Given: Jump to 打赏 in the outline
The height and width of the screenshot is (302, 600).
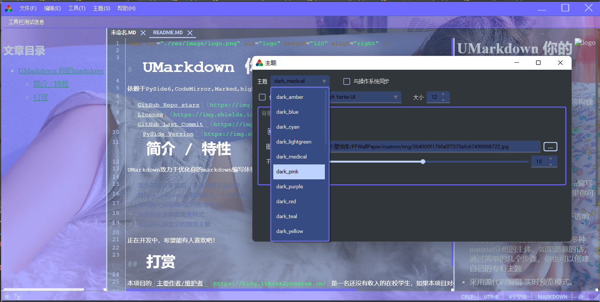Looking at the screenshot, I should [41, 97].
